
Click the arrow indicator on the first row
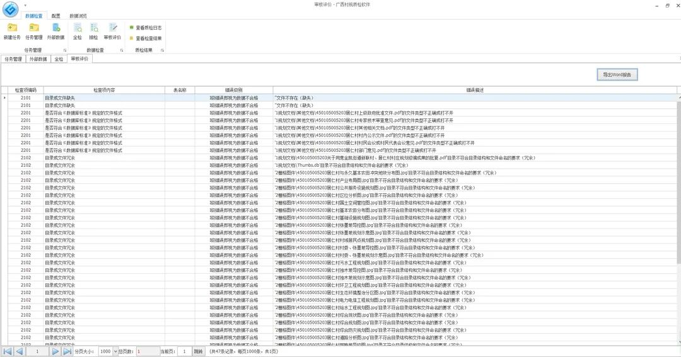pyautogui.click(x=4, y=98)
